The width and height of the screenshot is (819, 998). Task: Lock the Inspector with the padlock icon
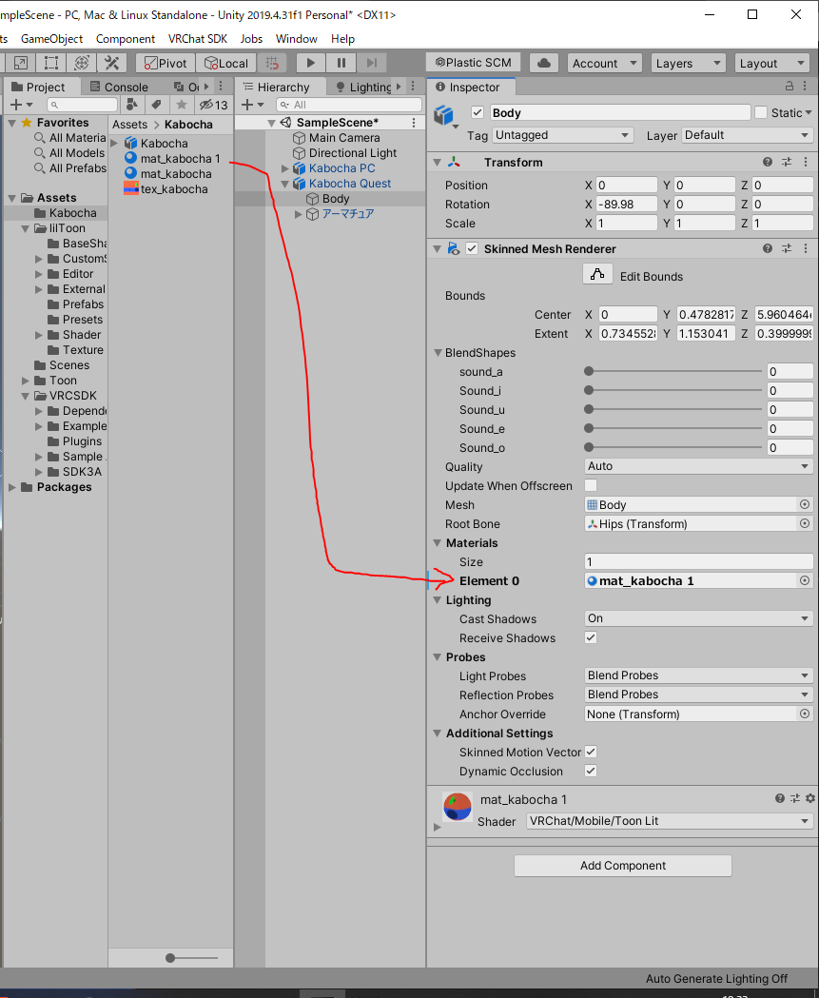click(790, 87)
